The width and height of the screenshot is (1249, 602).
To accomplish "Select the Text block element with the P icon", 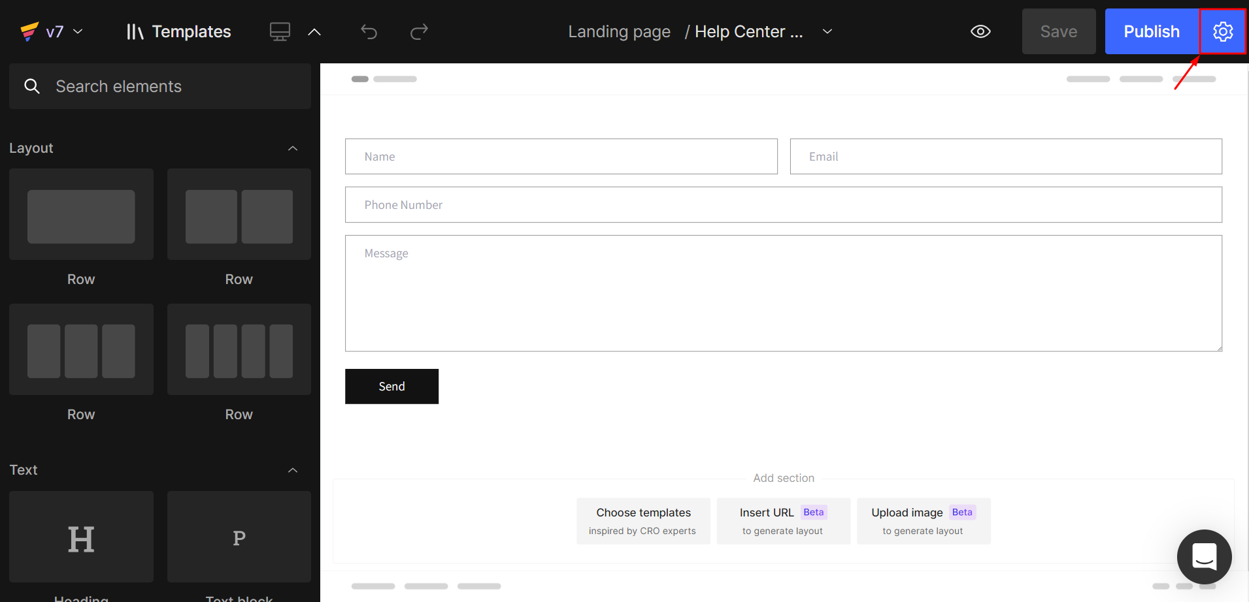I will 239,537.
